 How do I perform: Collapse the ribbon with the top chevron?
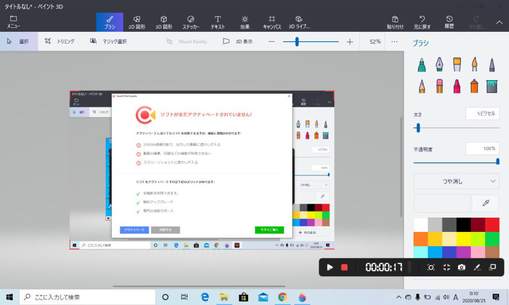tap(499, 22)
